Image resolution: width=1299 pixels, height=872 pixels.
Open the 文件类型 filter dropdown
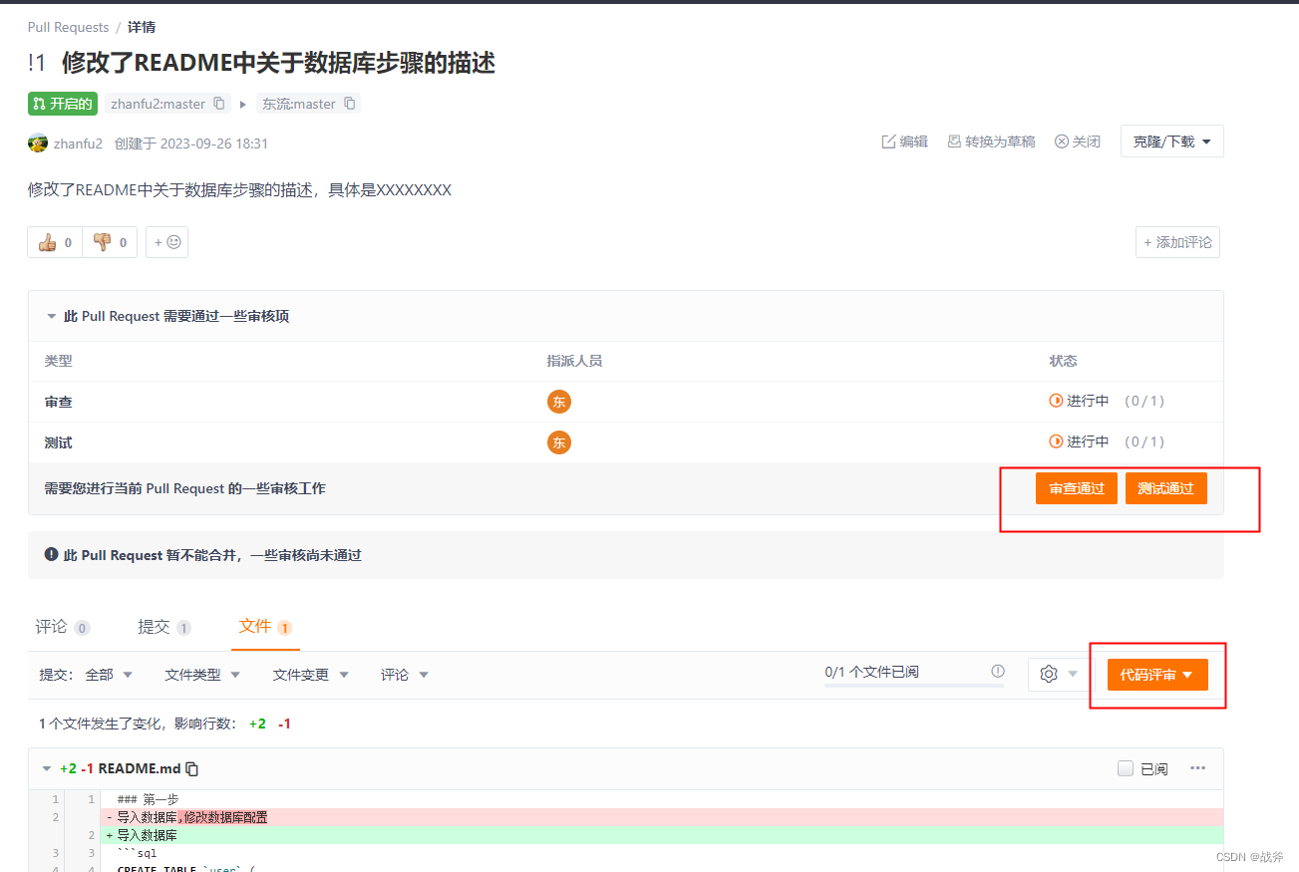pyautogui.click(x=202, y=675)
